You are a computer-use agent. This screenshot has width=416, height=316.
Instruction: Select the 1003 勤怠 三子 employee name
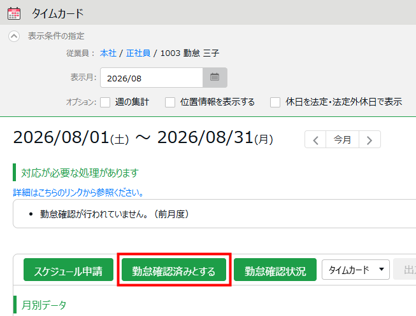coord(190,53)
